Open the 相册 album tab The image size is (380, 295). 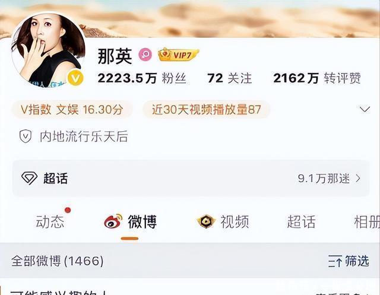(x=367, y=221)
